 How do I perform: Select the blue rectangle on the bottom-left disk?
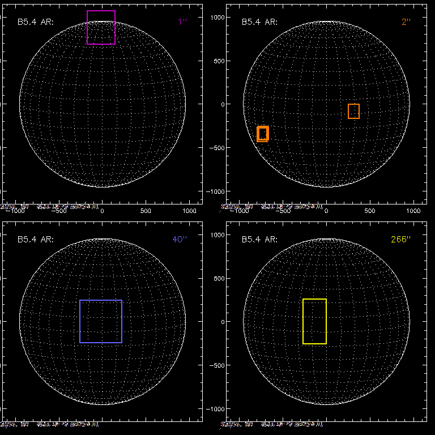tap(101, 321)
